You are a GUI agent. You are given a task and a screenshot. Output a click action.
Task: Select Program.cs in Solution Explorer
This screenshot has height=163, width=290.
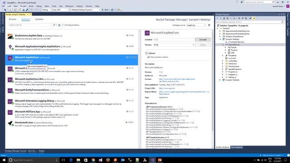232,72
